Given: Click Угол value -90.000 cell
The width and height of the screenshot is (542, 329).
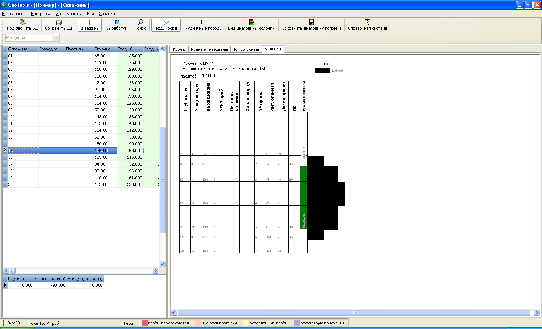Looking at the screenshot, I should tap(50, 285).
